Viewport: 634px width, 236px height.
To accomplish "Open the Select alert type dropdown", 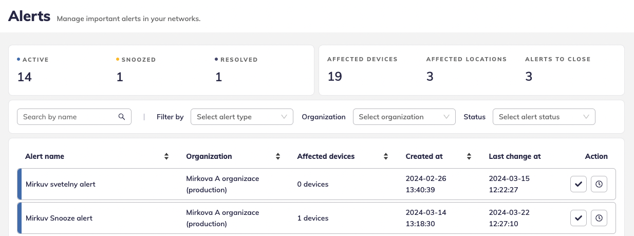I will [241, 117].
